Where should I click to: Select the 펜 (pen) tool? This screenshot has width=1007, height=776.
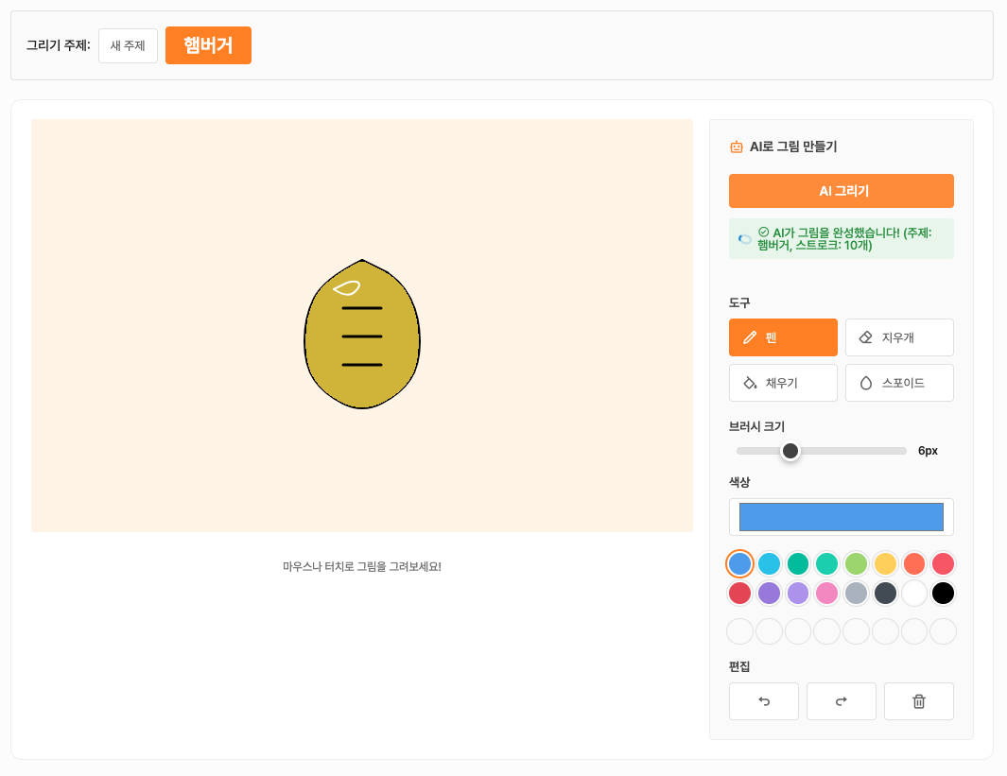(783, 337)
